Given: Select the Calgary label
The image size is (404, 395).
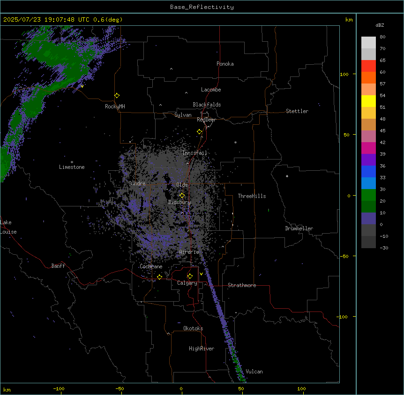Looking at the screenshot, I should [x=187, y=283].
